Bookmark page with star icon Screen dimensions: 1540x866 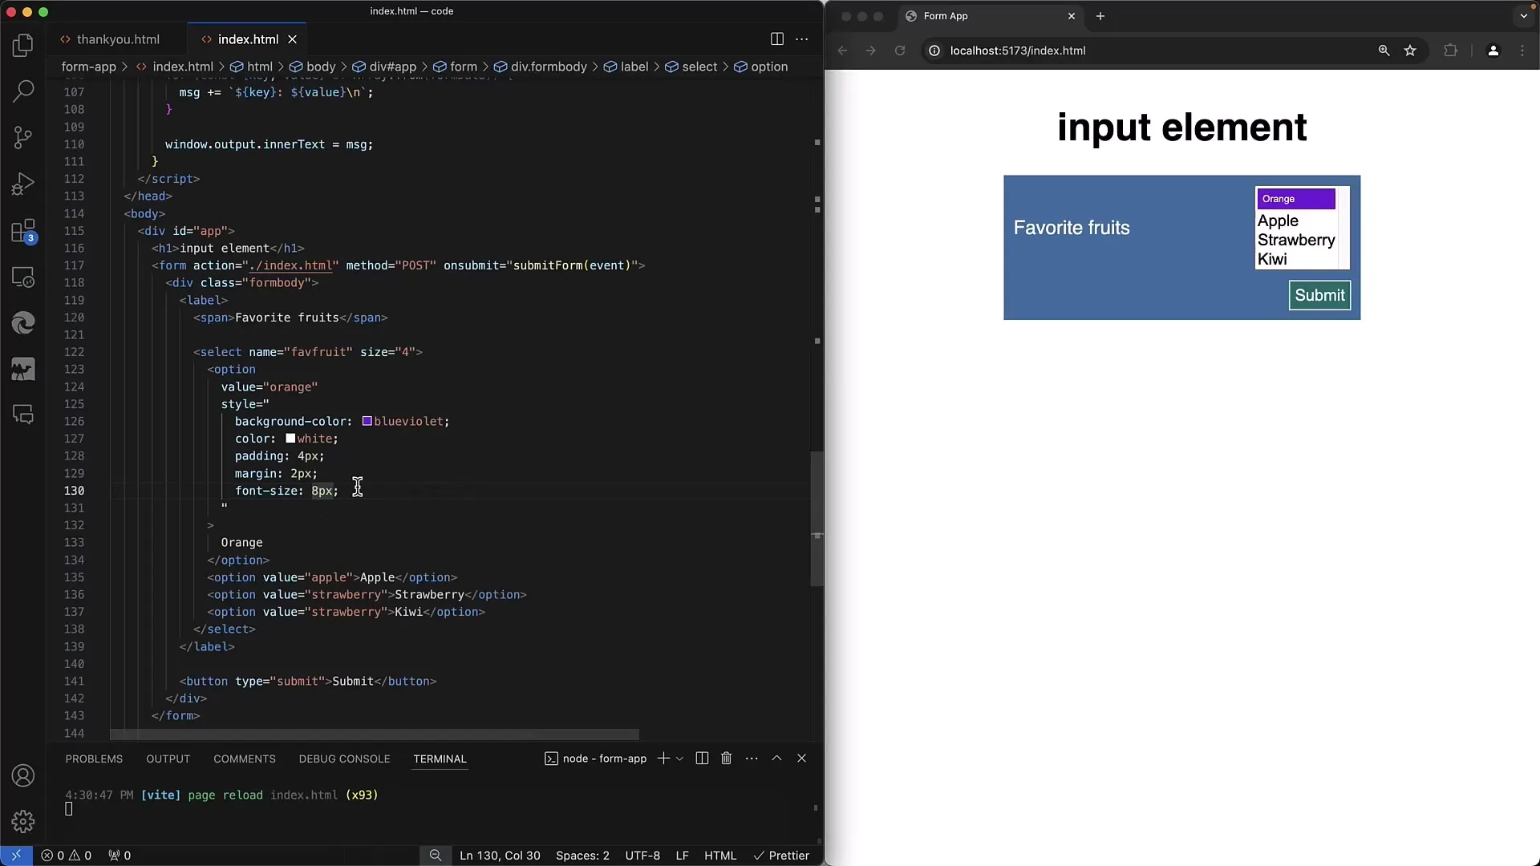pos(1410,51)
